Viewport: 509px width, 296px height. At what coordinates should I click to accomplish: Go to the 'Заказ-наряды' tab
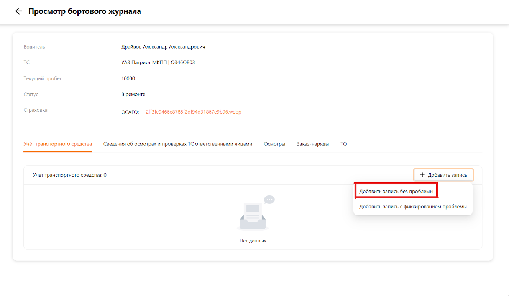(312, 144)
